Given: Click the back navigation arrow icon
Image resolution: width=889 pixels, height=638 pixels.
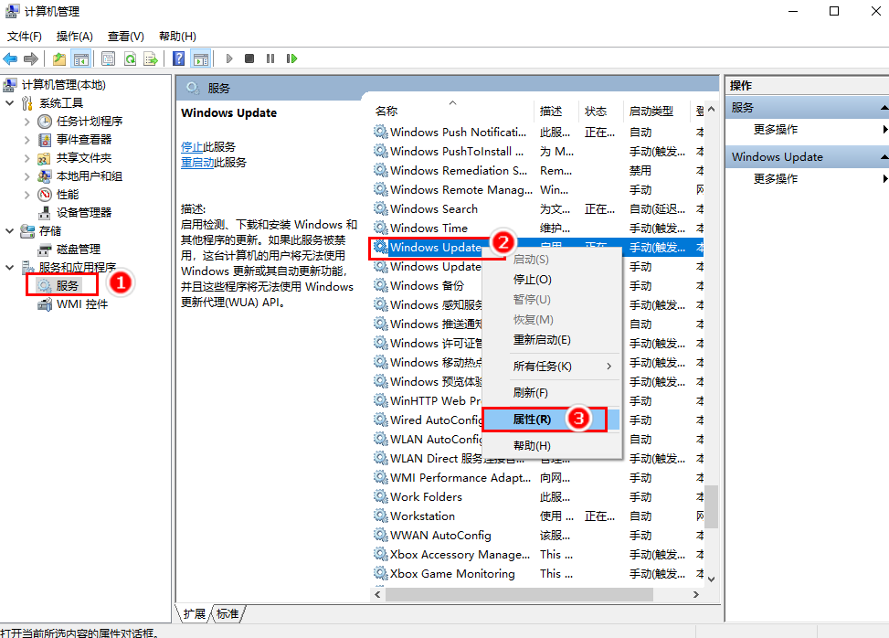Looking at the screenshot, I should [x=10, y=58].
